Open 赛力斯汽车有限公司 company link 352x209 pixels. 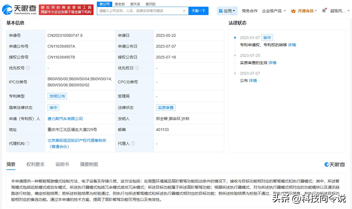pyautogui.click(x=65, y=119)
